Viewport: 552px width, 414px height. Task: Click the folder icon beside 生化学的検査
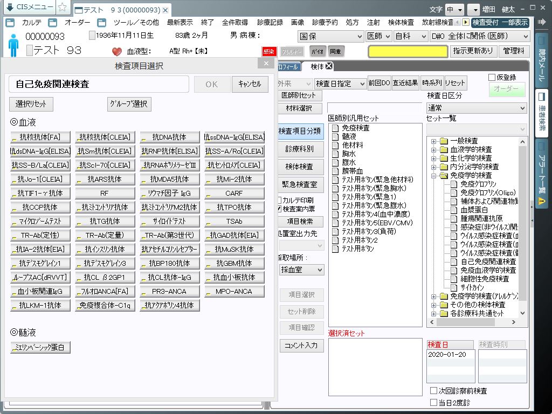pos(444,158)
